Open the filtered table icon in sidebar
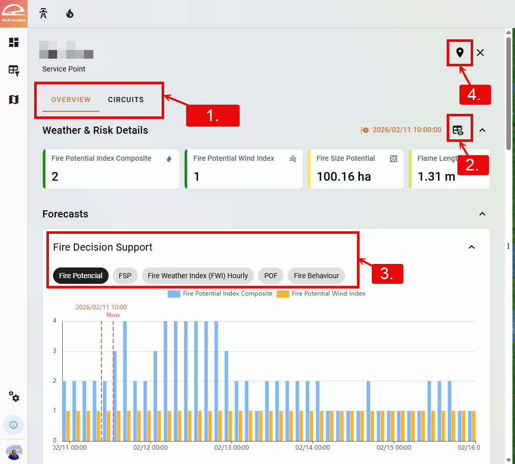The width and height of the screenshot is (515, 464). click(x=14, y=70)
